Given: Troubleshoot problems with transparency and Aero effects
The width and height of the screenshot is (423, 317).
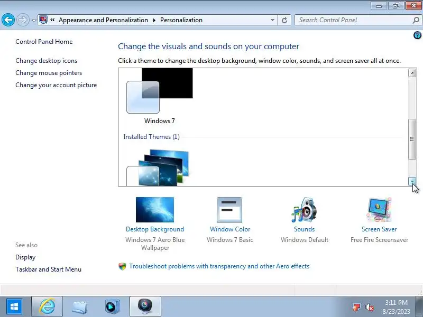Looking at the screenshot, I should 219,266.
